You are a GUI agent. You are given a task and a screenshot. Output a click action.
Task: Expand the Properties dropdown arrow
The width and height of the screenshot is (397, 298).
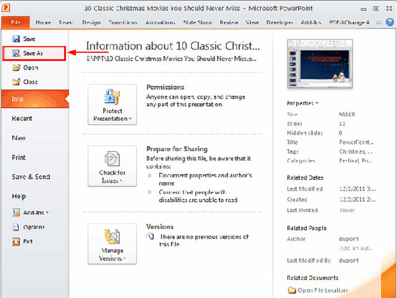point(317,103)
